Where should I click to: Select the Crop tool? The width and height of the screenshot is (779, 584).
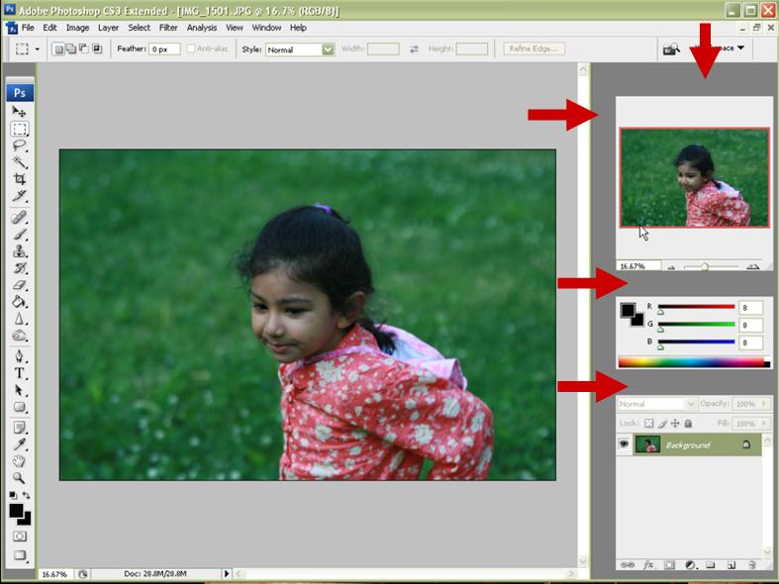tap(20, 179)
